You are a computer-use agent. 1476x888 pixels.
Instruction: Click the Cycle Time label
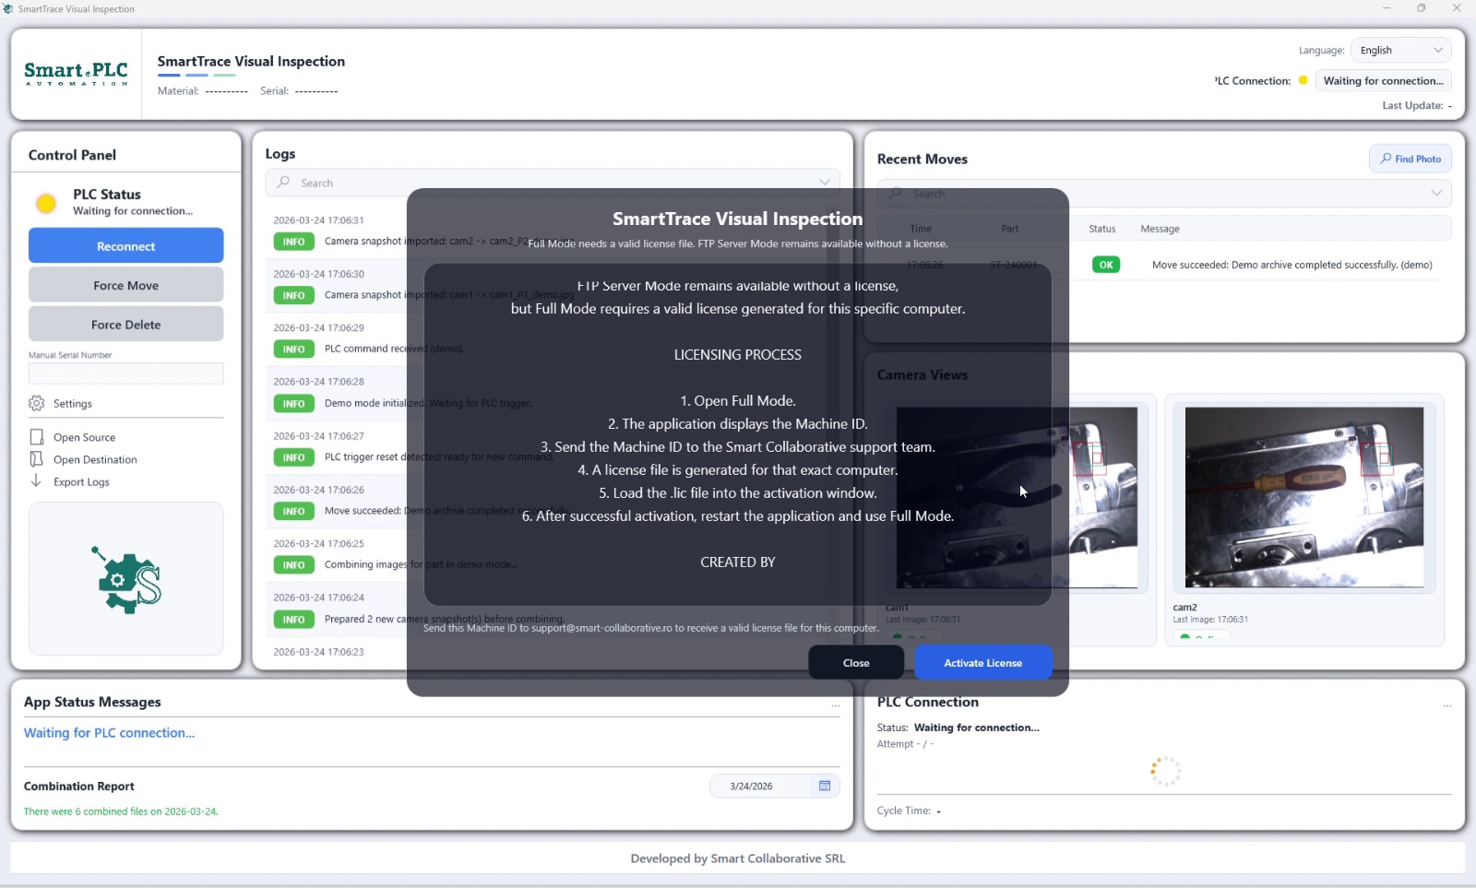point(904,811)
